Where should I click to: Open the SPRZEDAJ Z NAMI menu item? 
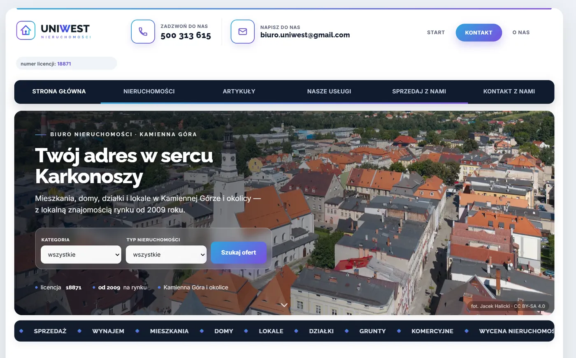click(419, 91)
